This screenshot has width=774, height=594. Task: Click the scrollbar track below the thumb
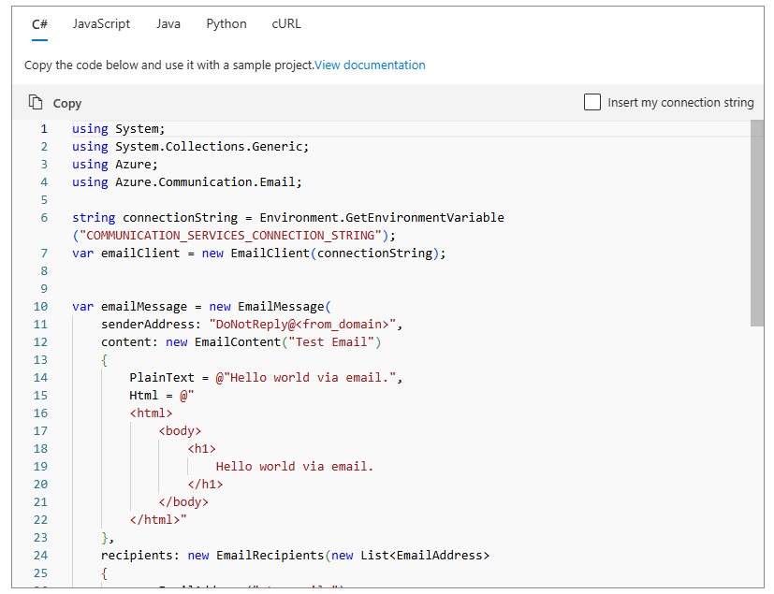coord(756,449)
